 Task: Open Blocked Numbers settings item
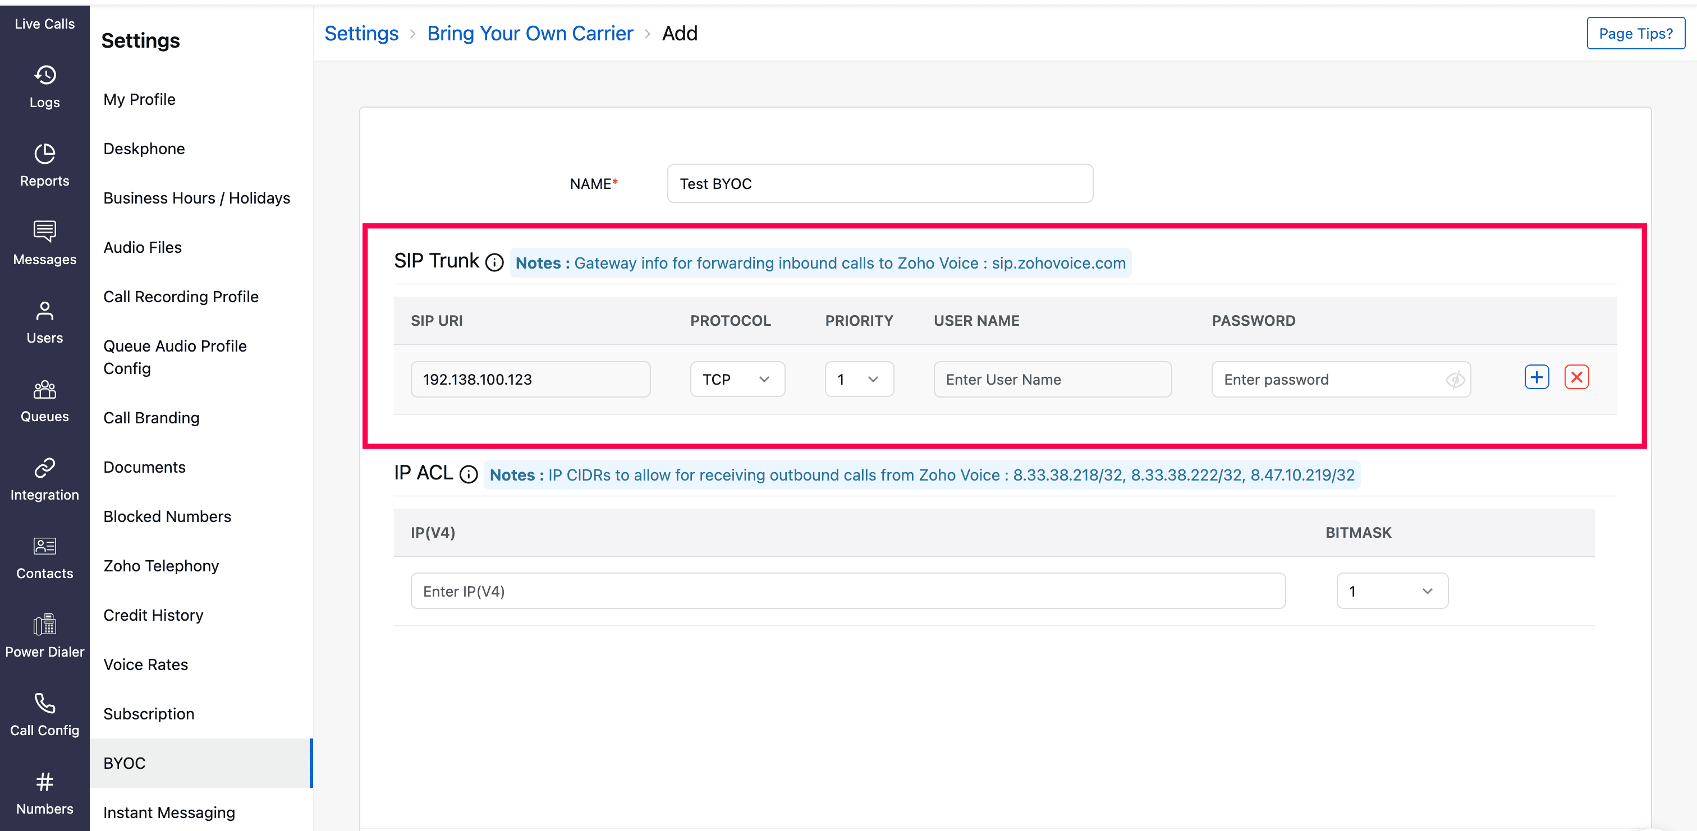(167, 516)
